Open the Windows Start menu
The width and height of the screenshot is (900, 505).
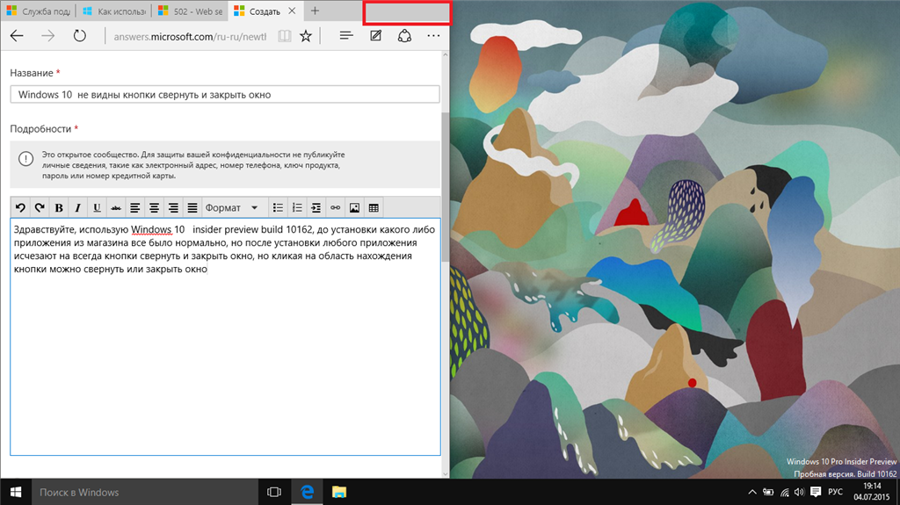[16, 492]
